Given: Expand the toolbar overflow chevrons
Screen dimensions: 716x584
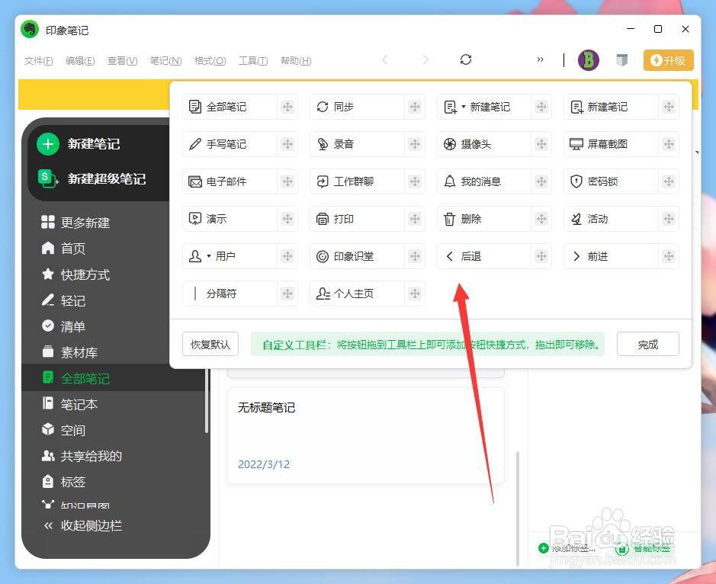Looking at the screenshot, I should tap(540, 59).
